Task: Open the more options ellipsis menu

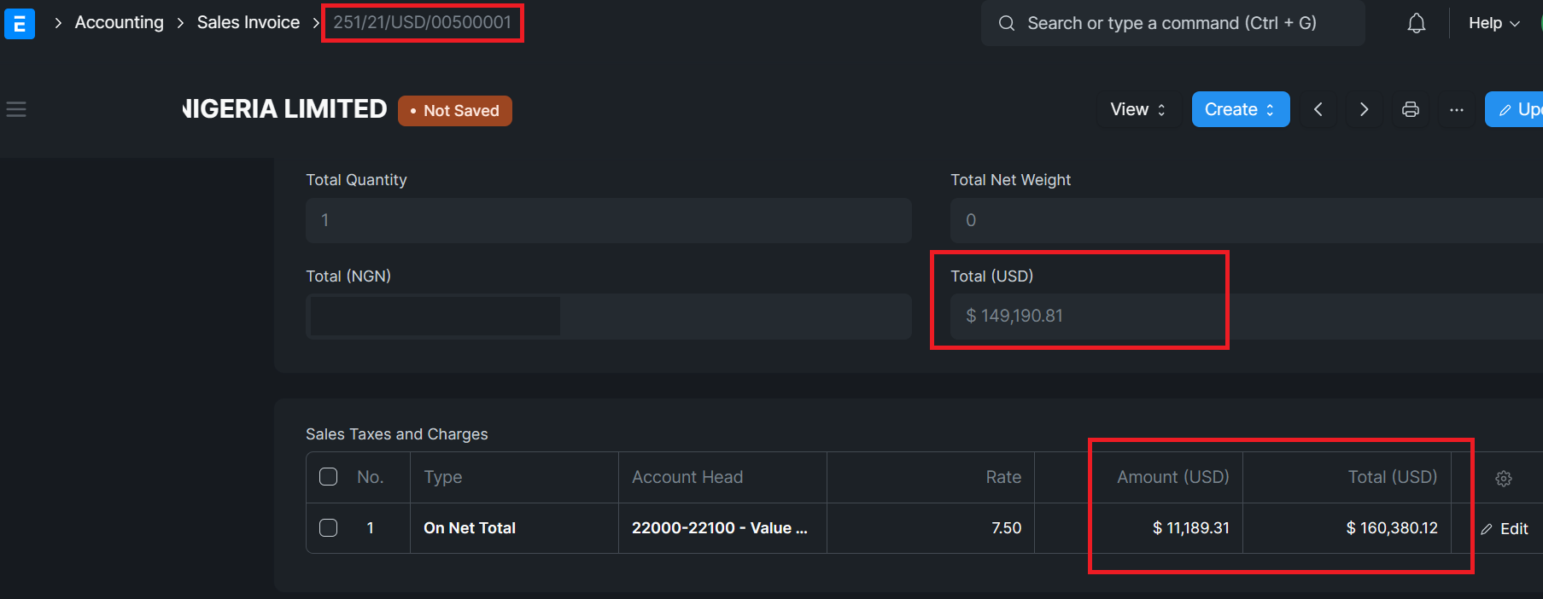Action: pyautogui.click(x=1456, y=109)
